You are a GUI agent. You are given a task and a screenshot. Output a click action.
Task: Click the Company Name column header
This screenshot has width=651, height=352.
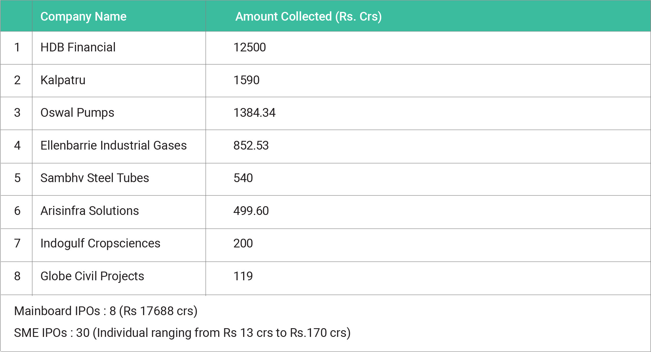pos(83,17)
